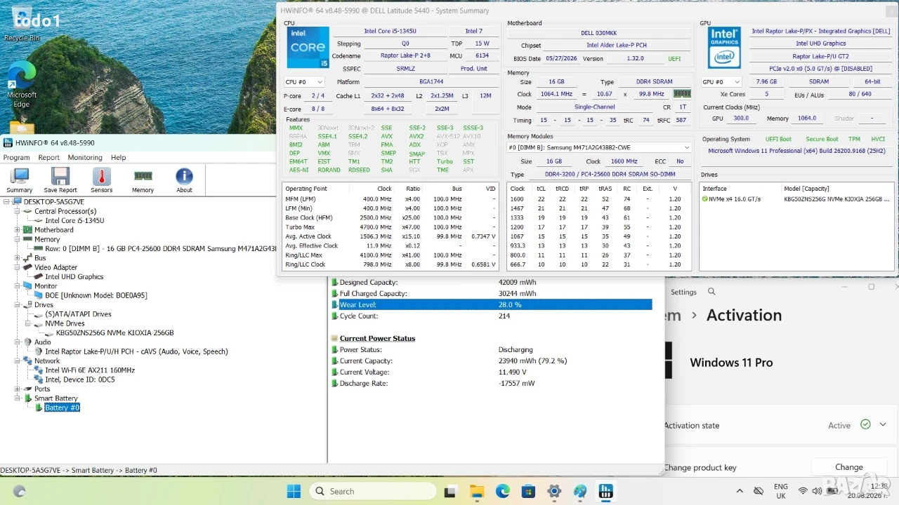Image resolution: width=899 pixels, height=505 pixels.
Task: Click the taskbar Search box
Action: (373, 492)
